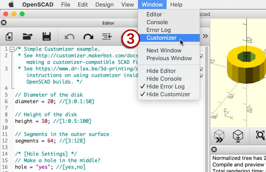This screenshot has width=266, height=172.
Task: Open the View menu
Action: pyautogui.click(x=128, y=5)
